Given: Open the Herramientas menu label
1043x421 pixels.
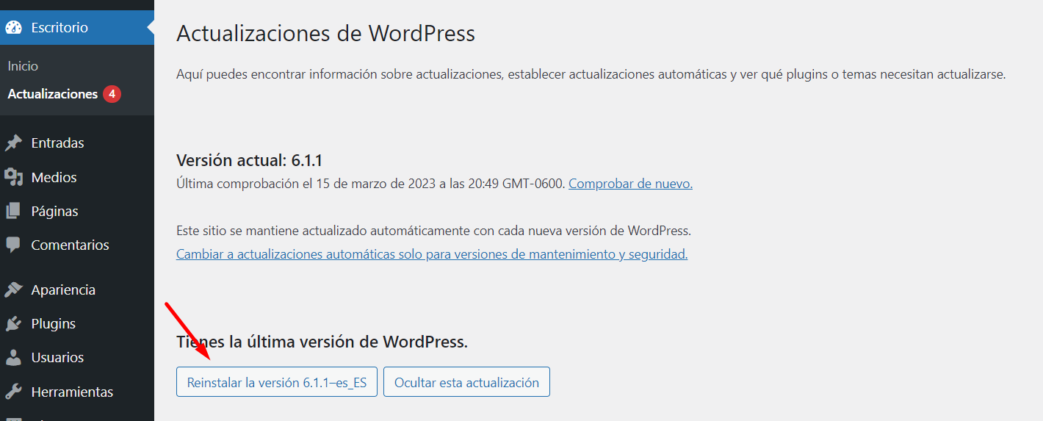Looking at the screenshot, I should point(72,392).
